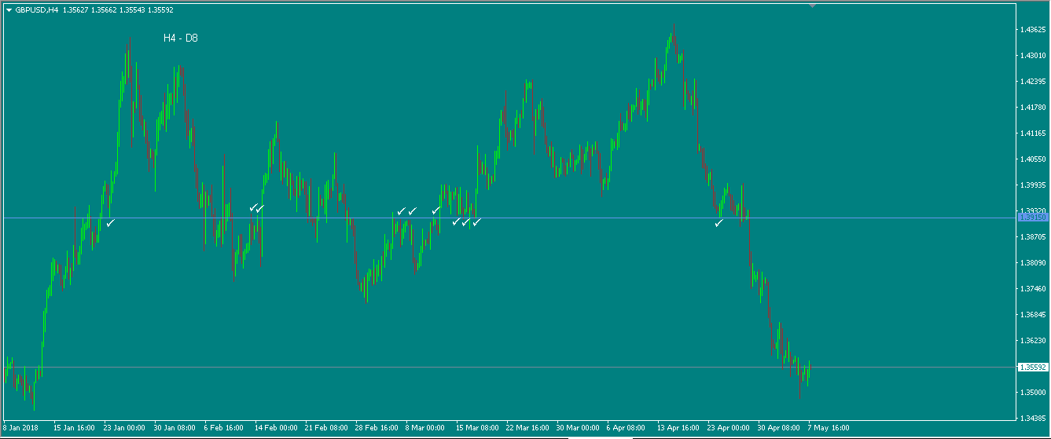Click the 1.42395 price scale value

(1032, 82)
